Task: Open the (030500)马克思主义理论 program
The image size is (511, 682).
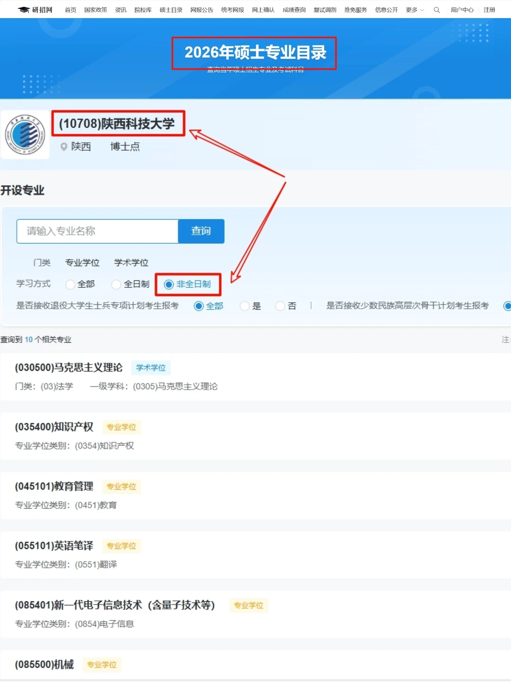Action: point(68,368)
